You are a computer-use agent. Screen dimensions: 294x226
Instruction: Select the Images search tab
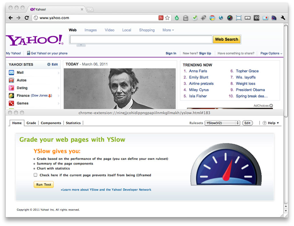[91, 30]
